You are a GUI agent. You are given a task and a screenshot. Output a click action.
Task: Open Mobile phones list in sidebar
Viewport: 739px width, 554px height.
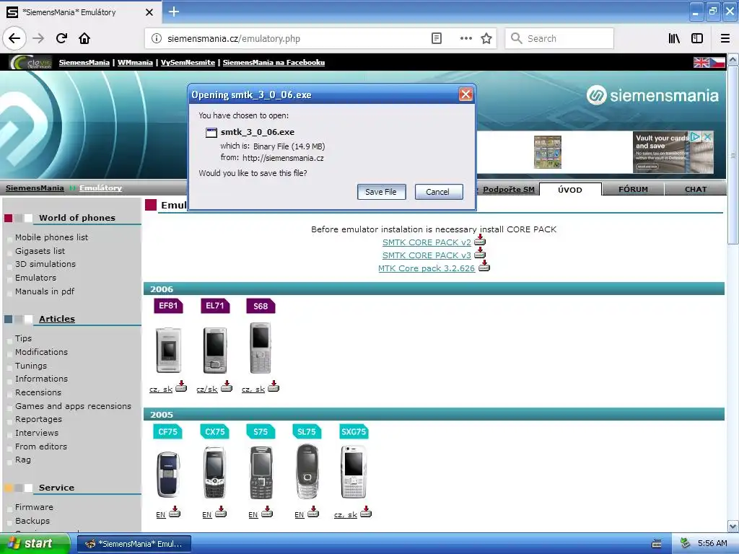(x=51, y=237)
